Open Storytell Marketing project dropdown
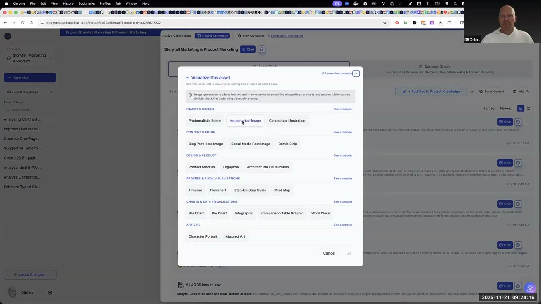541x304 pixels. [30, 58]
